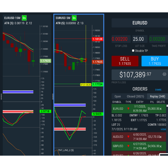Expand the EURUSD symbol dropdown
The image size is (168, 168).
click(140, 23)
